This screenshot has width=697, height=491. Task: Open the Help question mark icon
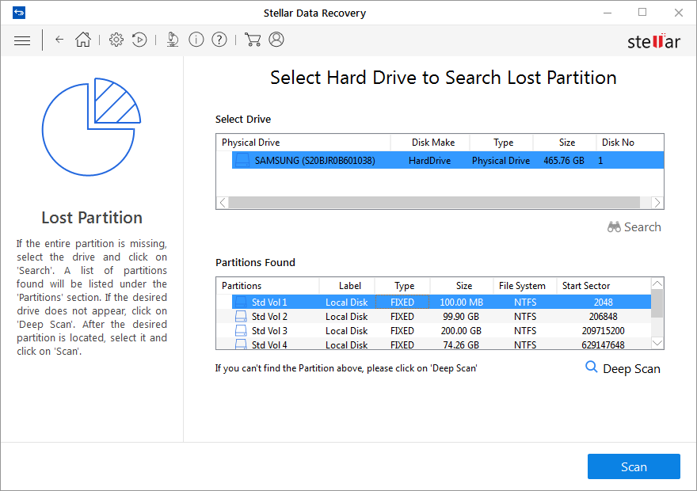[x=219, y=40]
